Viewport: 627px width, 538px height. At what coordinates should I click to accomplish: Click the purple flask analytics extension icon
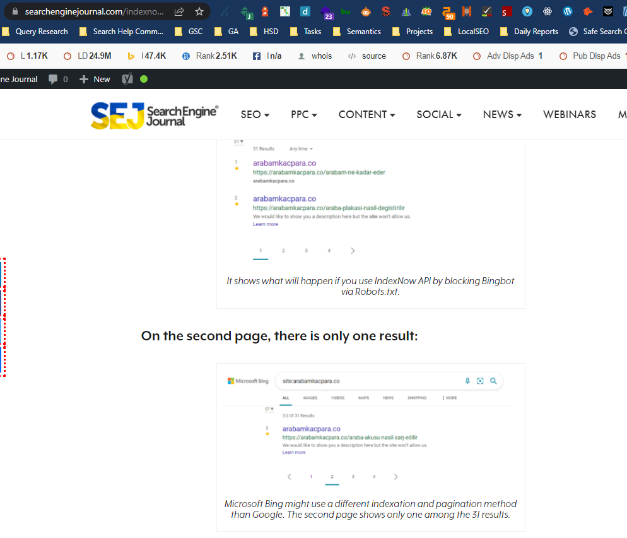406,11
